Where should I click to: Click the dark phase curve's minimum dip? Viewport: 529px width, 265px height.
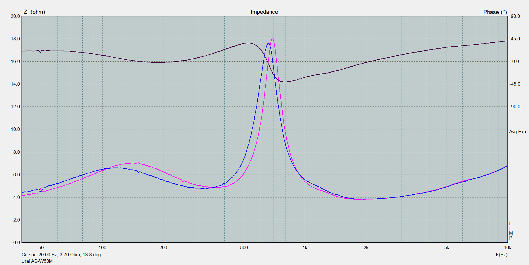(x=284, y=82)
